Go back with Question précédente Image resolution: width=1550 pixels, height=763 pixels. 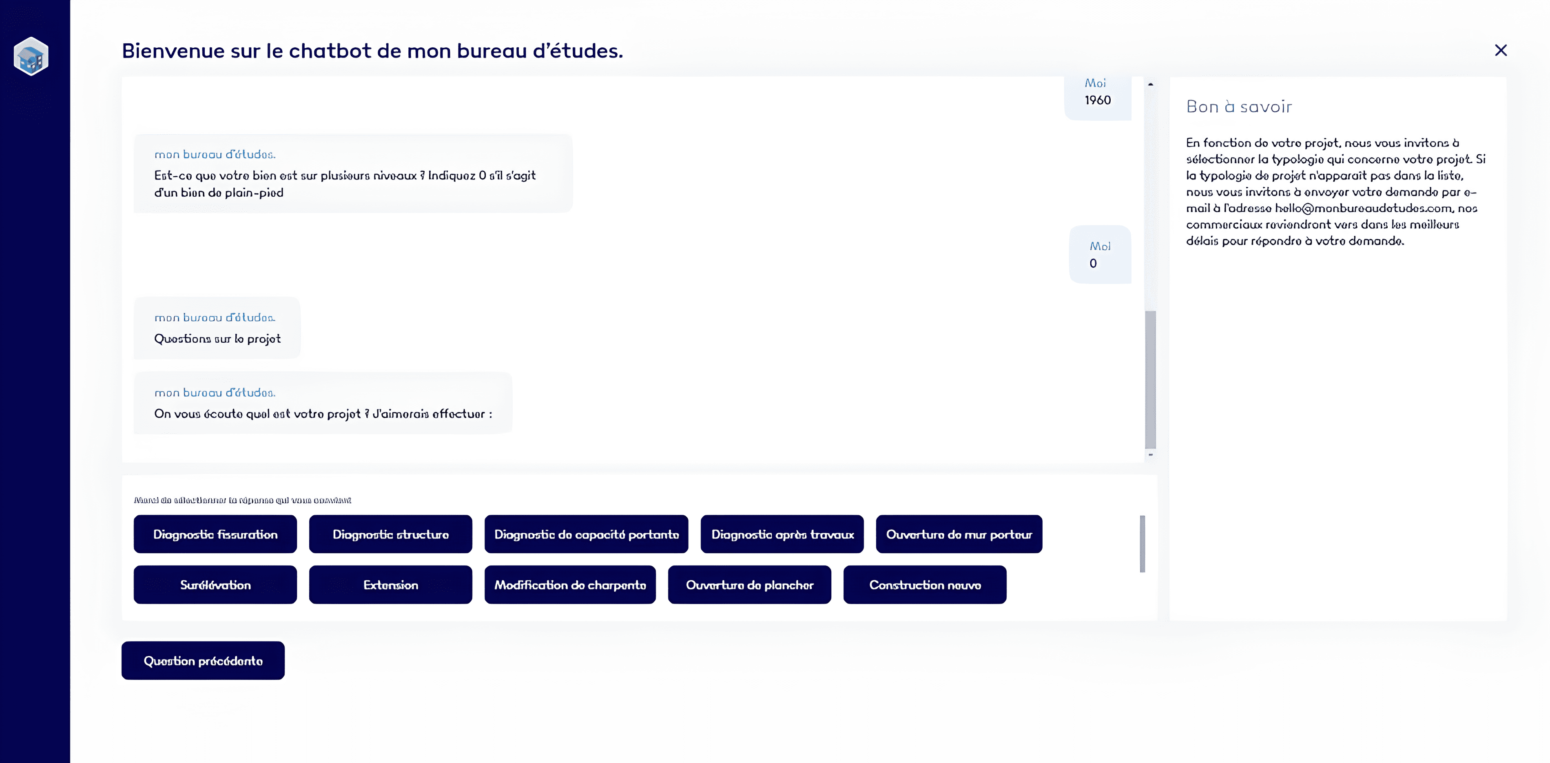tap(203, 661)
